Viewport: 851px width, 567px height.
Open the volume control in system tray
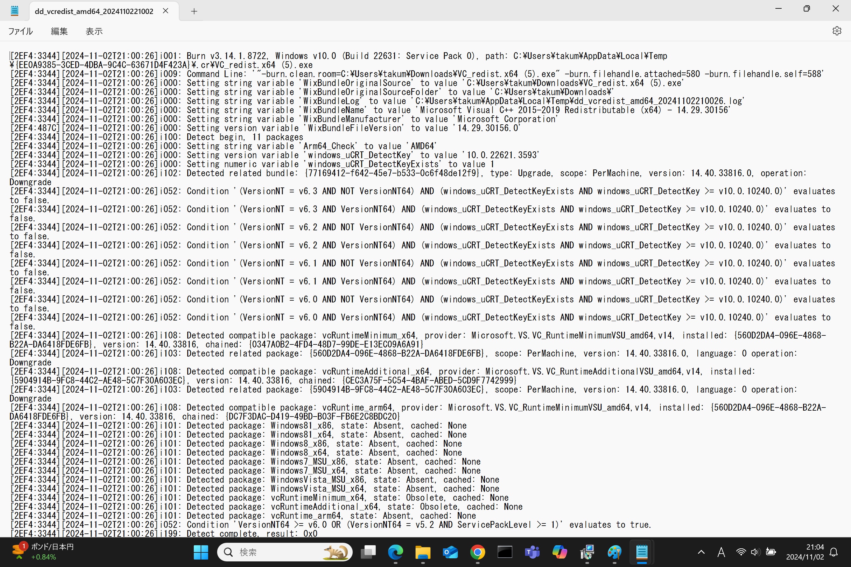tap(755, 552)
